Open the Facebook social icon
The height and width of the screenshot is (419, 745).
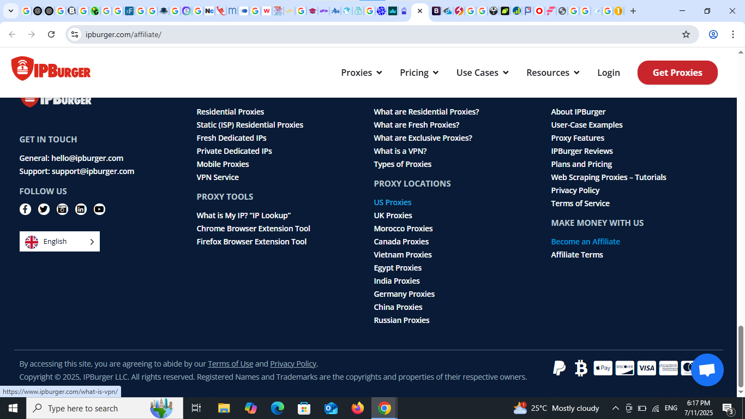[25, 209]
